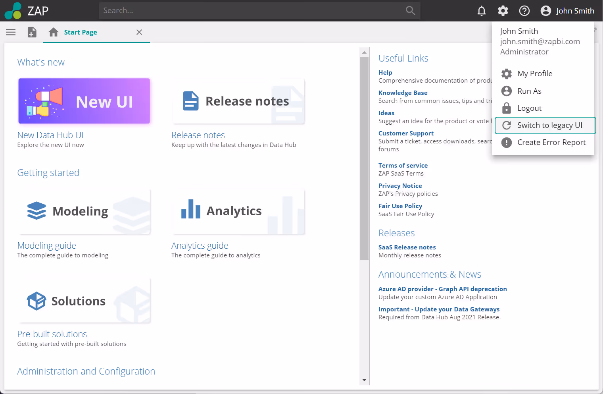Click the ZAP logo
603x394 pixels.
pos(26,11)
